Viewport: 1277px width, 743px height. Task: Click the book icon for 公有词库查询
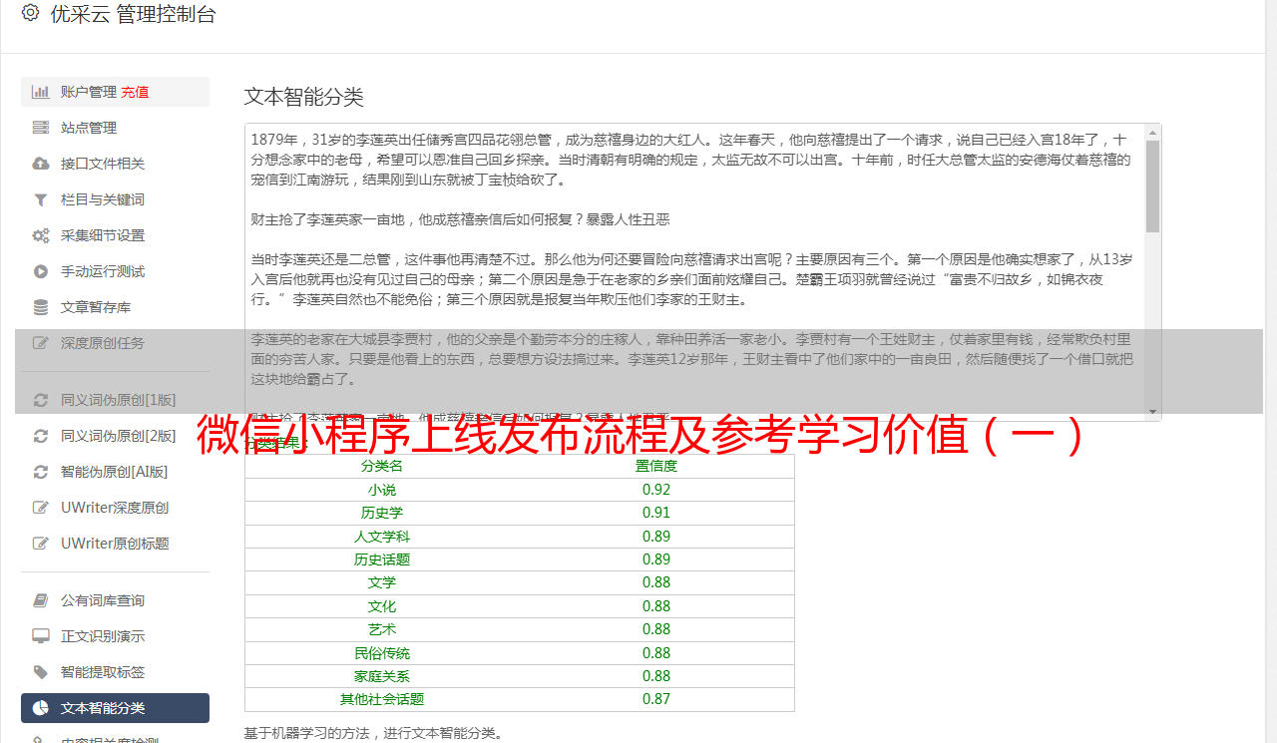click(x=41, y=600)
